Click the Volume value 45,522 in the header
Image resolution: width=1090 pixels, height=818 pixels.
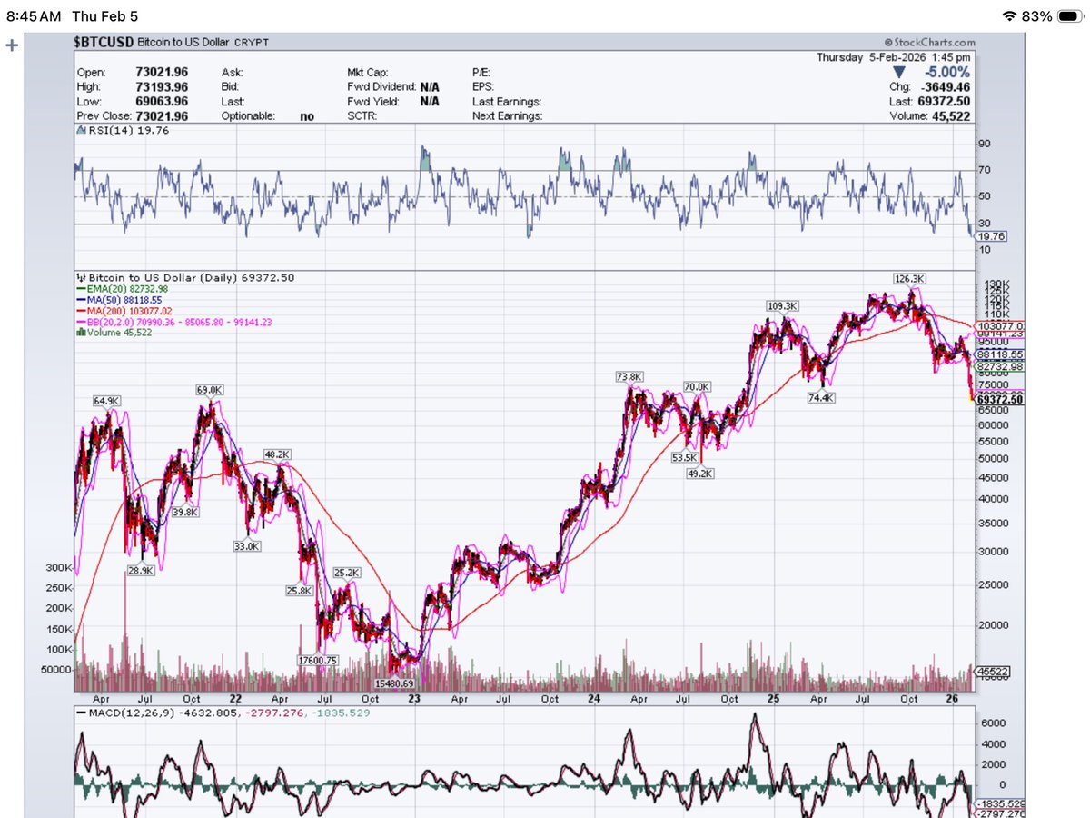pos(950,116)
